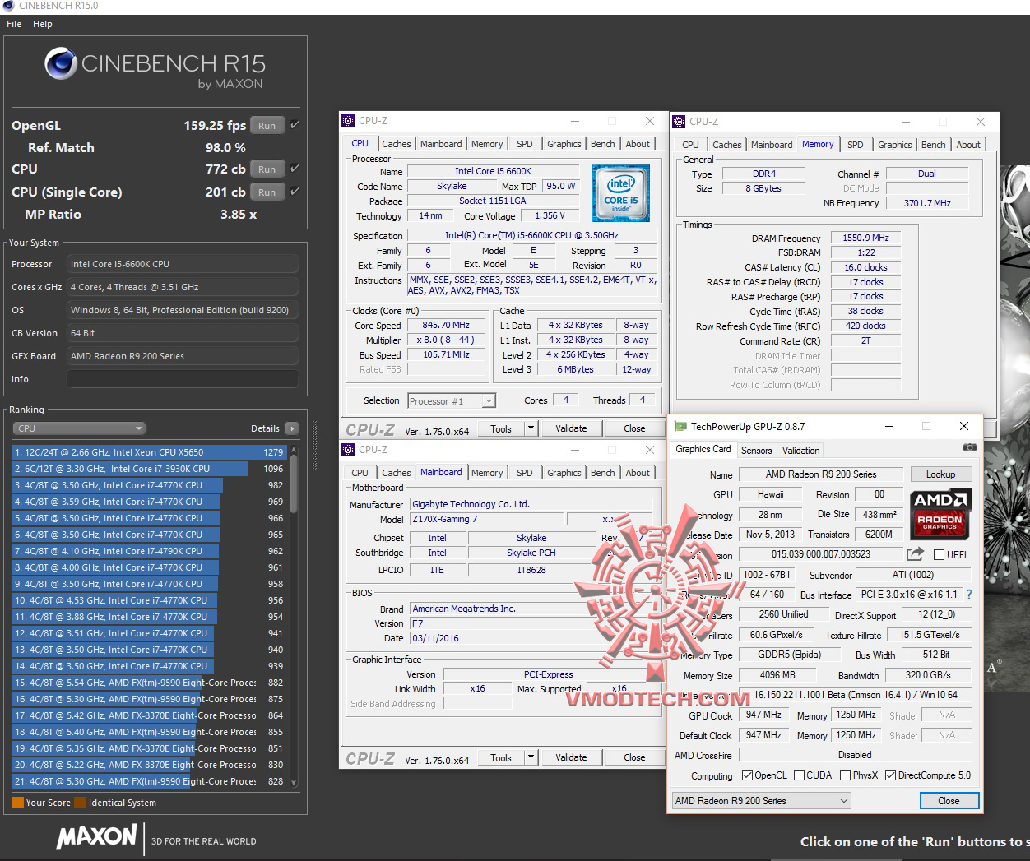Click the Identical System legend swatch
The width and height of the screenshot is (1030, 861).
click(x=80, y=803)
